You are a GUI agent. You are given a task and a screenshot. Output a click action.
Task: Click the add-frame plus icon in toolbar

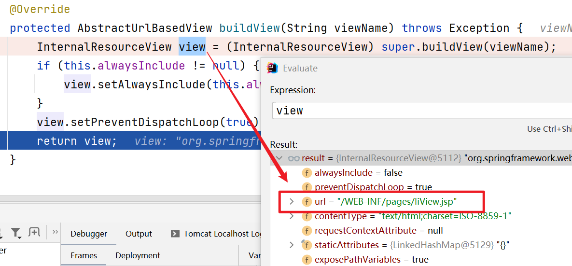pyautogui.click(x=34, y=232)
